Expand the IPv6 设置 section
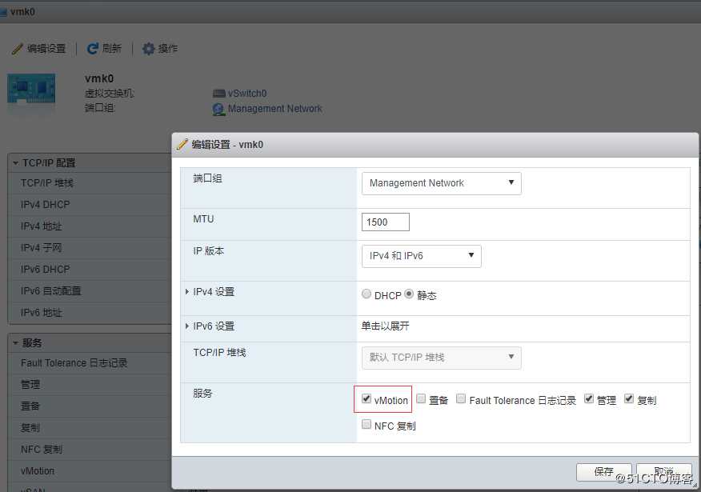The height and width of the screenshot is (492, 701). pos(187,326)
